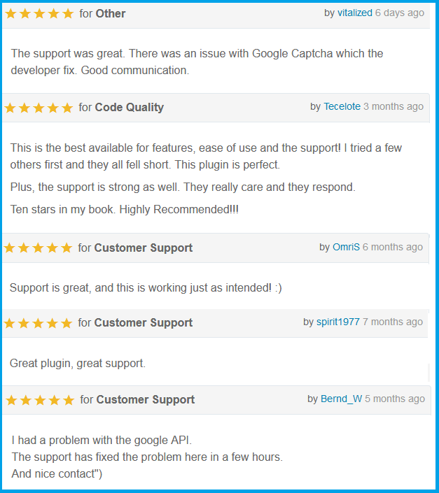
Task: Click the first star of the Code Quality review
Action: point(11,108)
